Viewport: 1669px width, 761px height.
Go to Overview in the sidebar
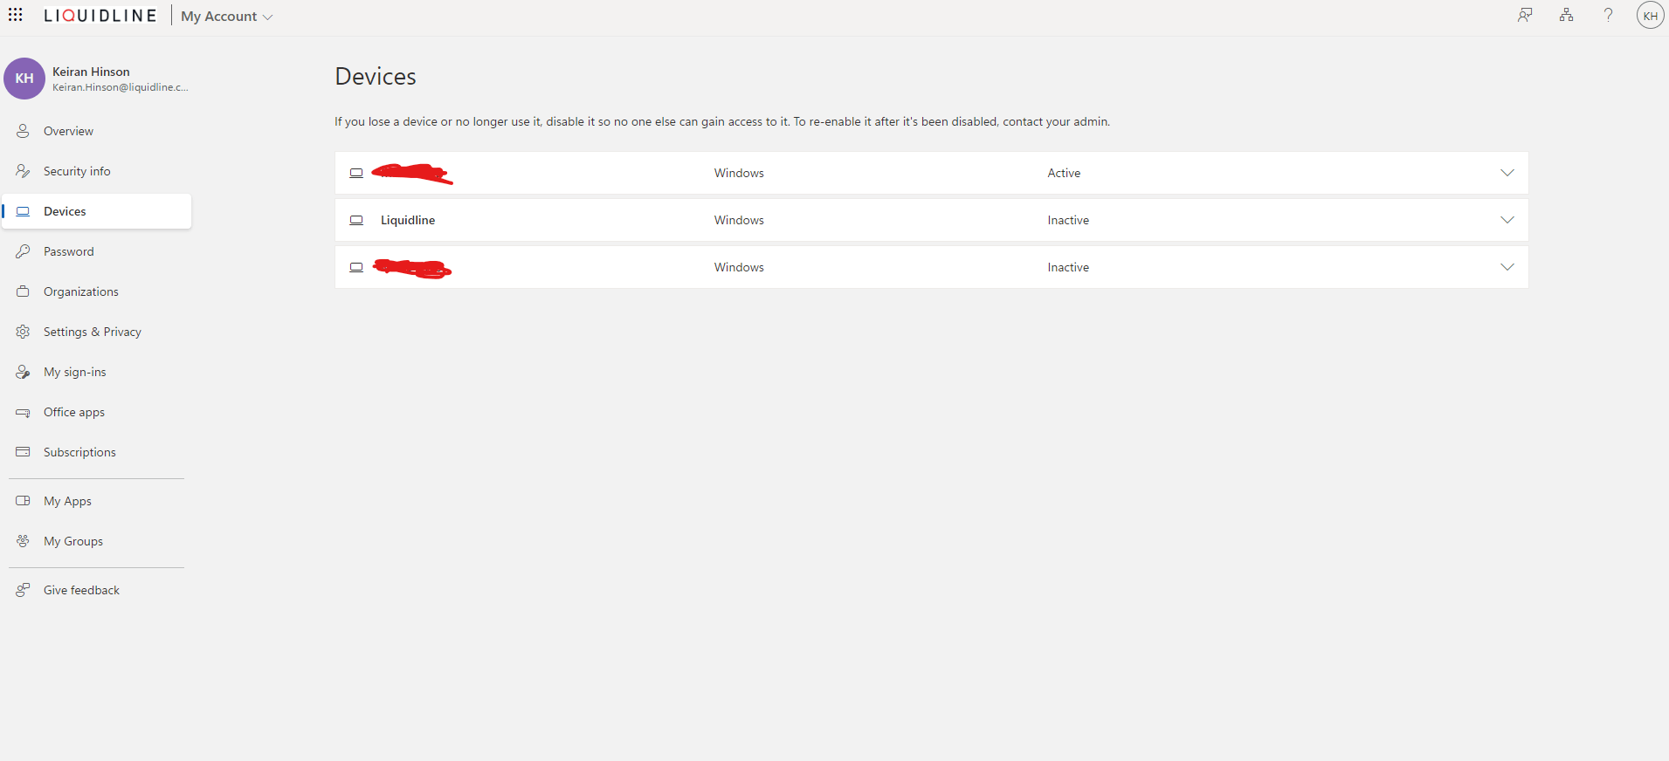pos(96,131)
